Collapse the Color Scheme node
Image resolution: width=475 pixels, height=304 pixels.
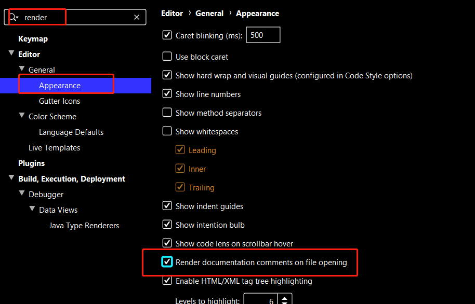[22, 116]
